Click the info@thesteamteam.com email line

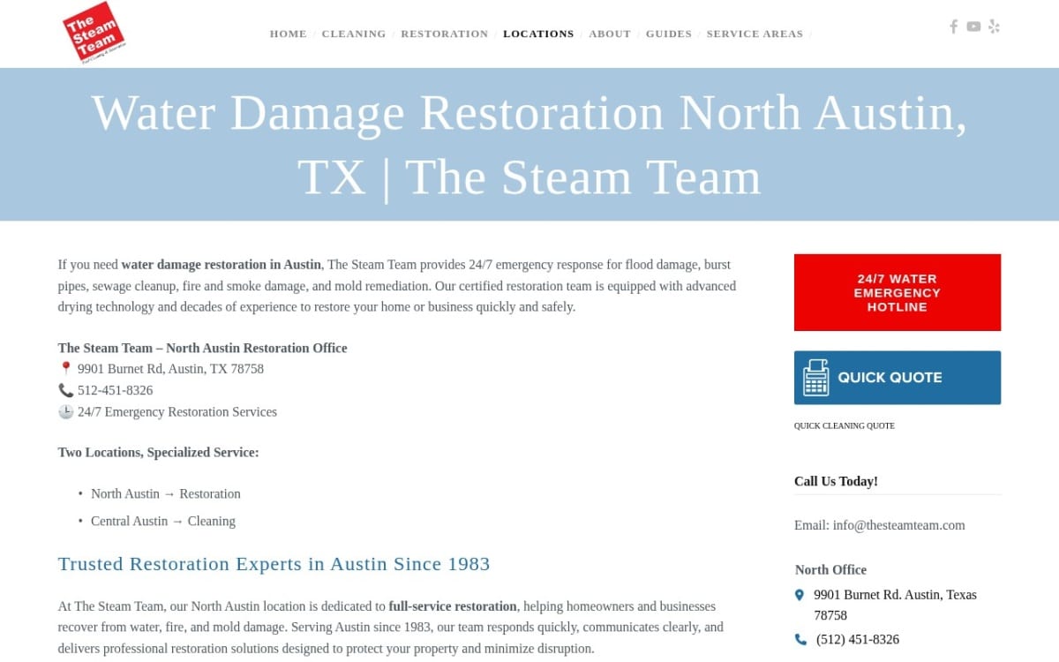(x=880, y=525)
